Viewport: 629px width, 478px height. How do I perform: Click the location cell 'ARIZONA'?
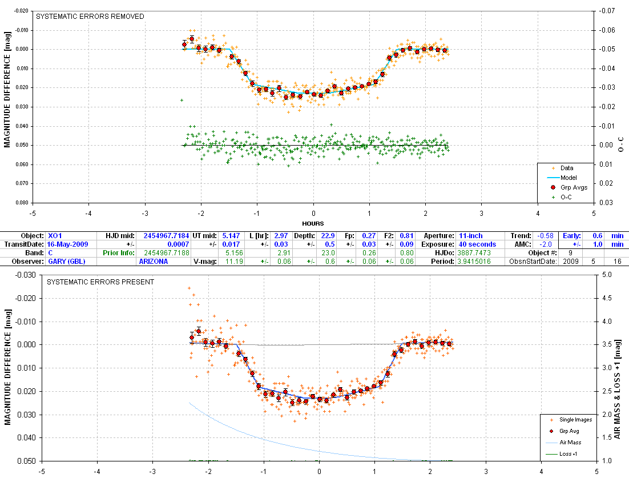[153, 262]
